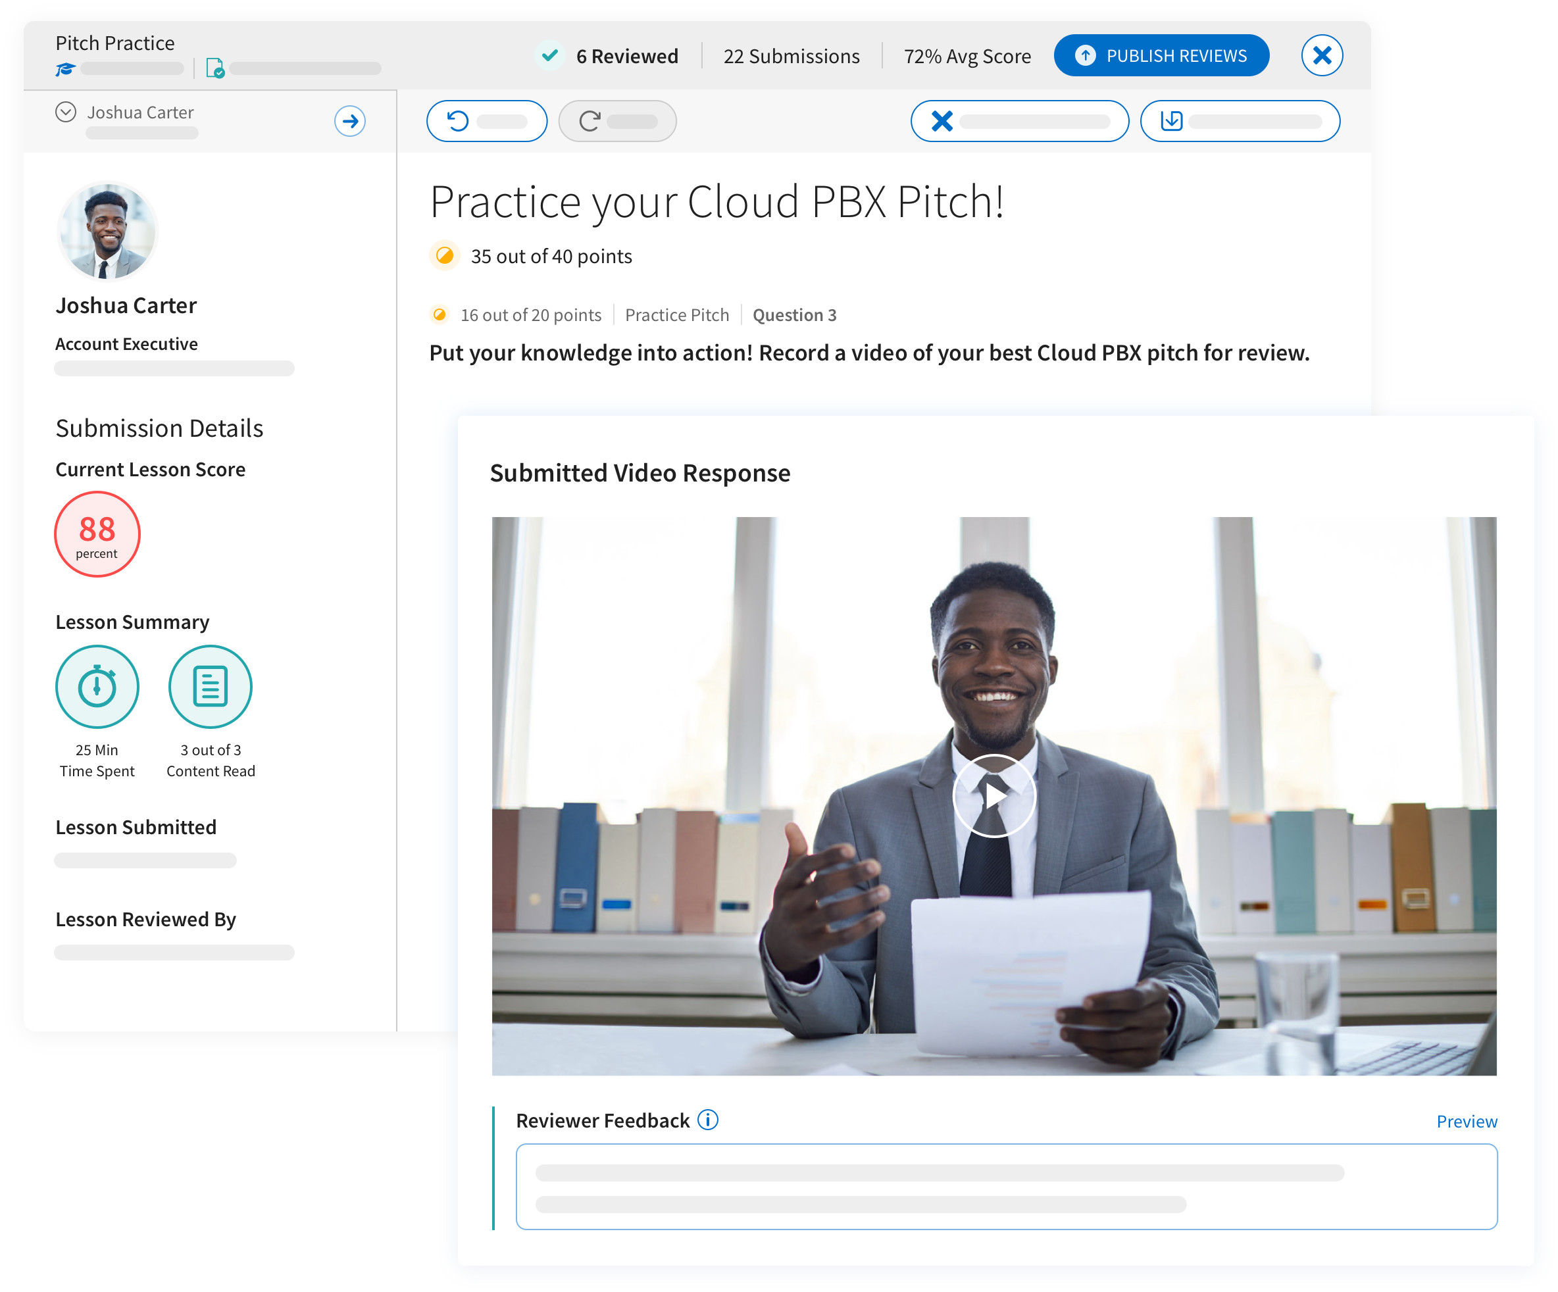This screenshot has height=1292, width=1558.
Task: Click Joshua Carter's profile photo
Action: point(108,232)
